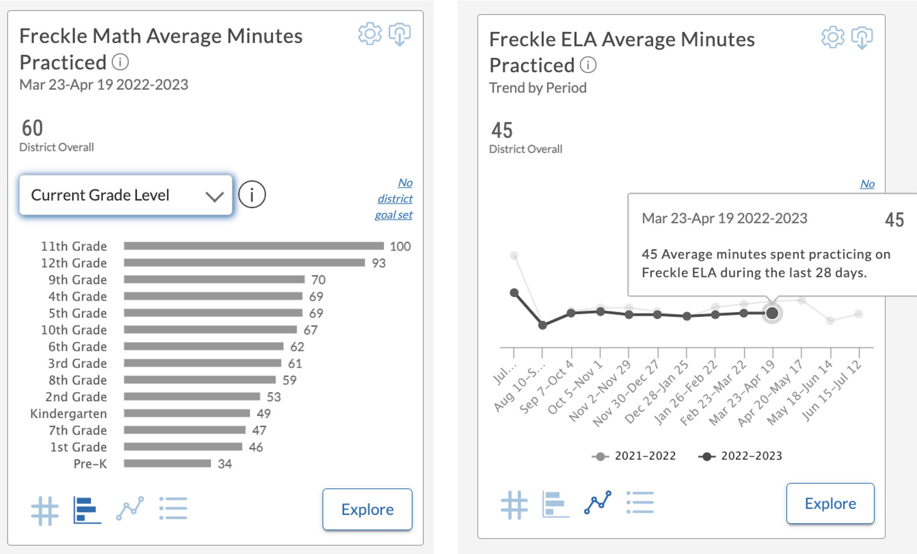Click info icon beside Freckle Math title
The image size is (917, 554).
tap(120, 62)
